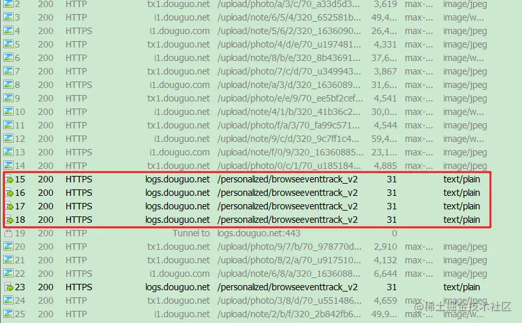Select the logs.douguo.net:443 tunnel URL
Image resolution: width=522 pixels, height=323 pixels.
[x=259, y=233]
